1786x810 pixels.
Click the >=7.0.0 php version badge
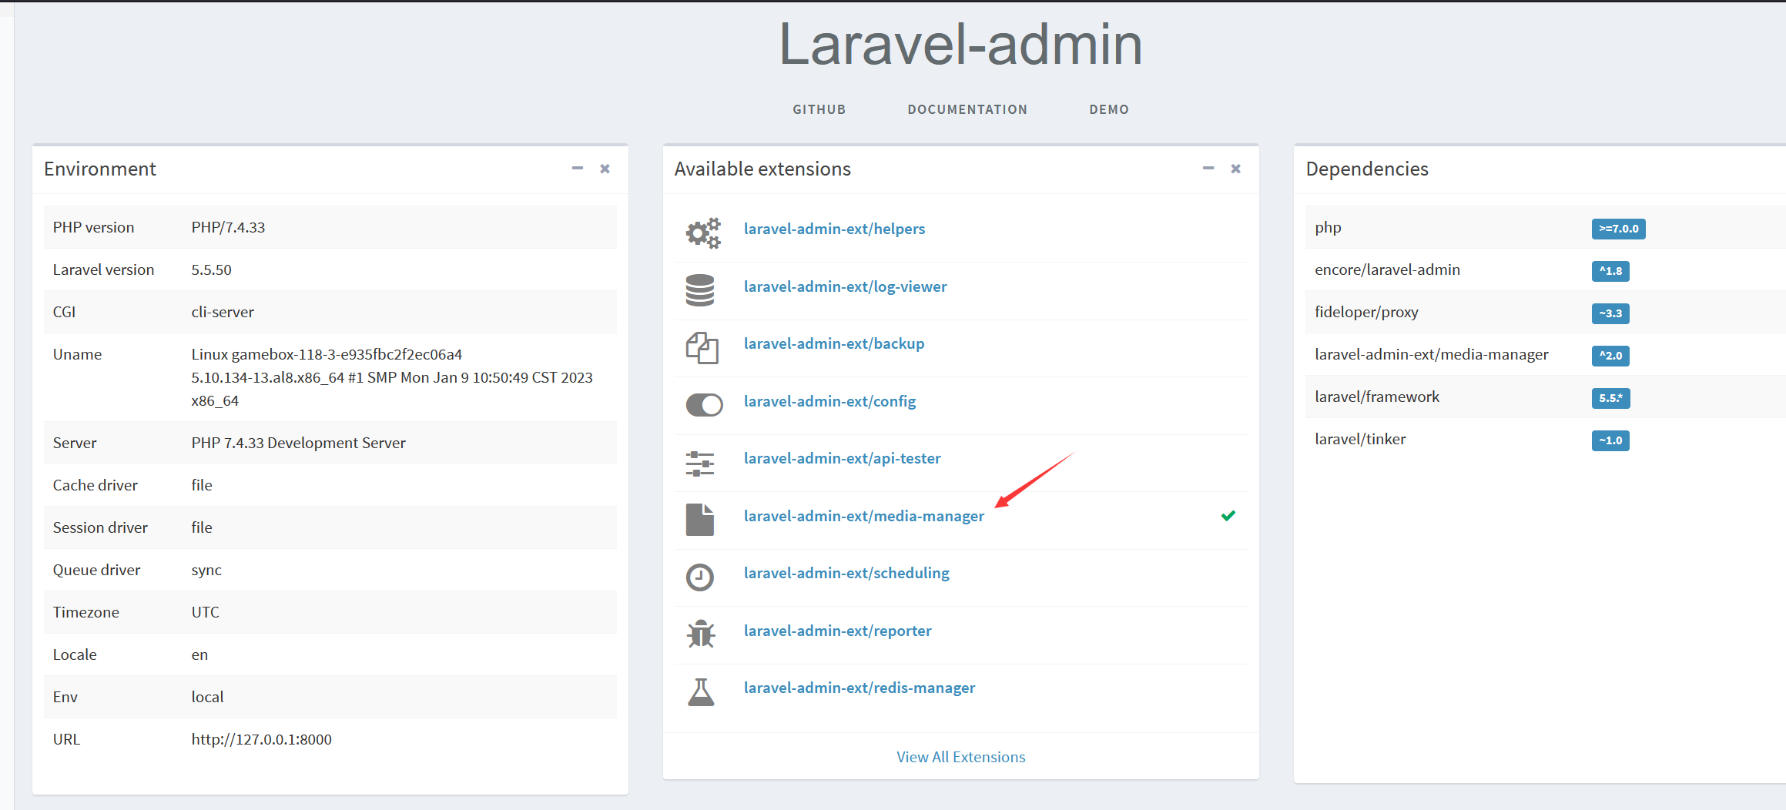1618,229
